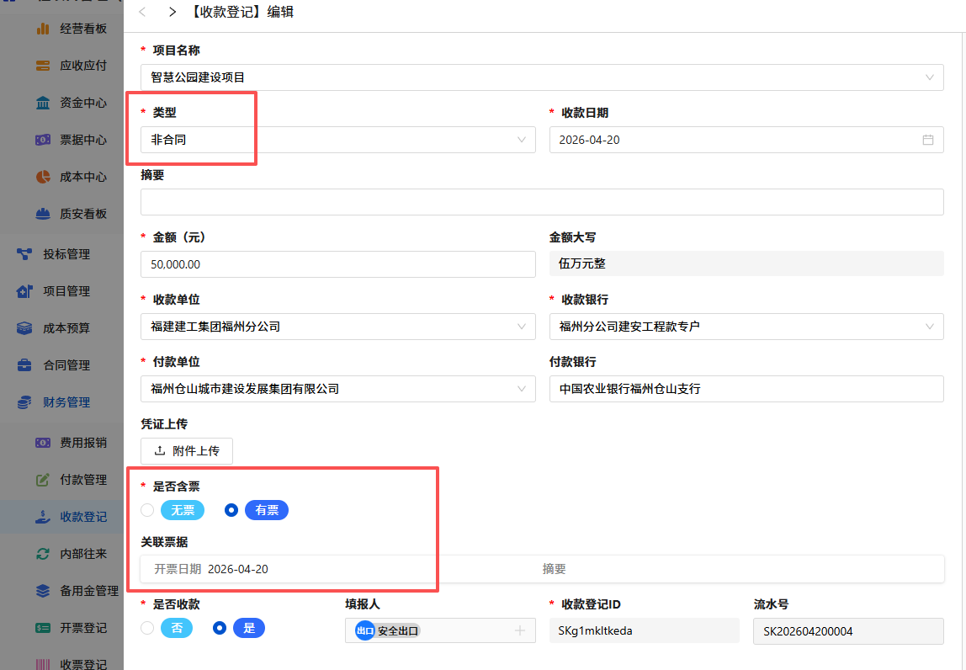This screenshot has height=670, width=966.
Task: Click 安全出口 person tag in 填报人
Action: coord(388,630)
